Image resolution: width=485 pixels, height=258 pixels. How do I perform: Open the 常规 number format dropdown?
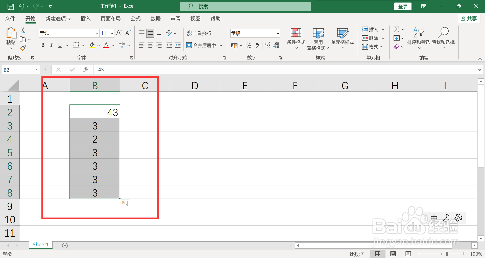tap(278, 33)
